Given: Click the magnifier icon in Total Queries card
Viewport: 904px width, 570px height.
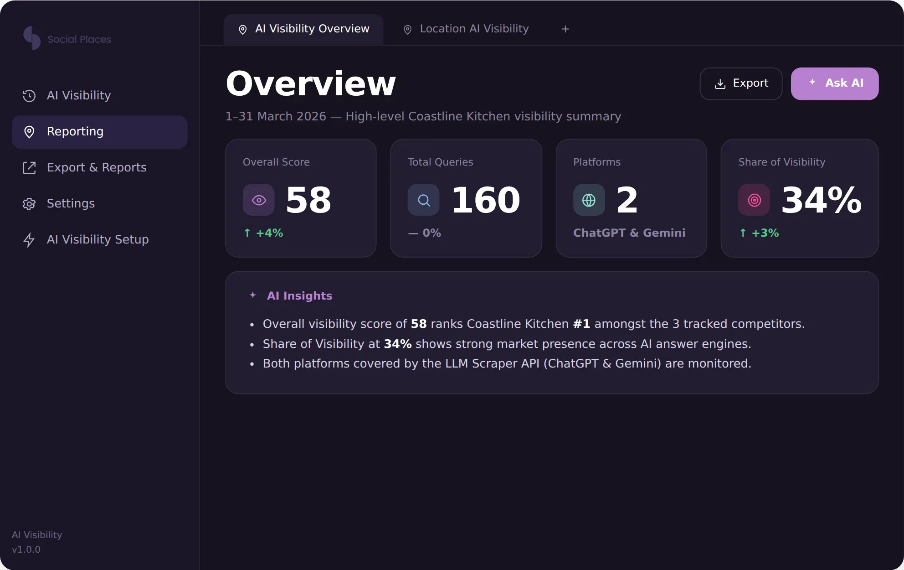Looking at the screenshot, I should pos(424,200).
